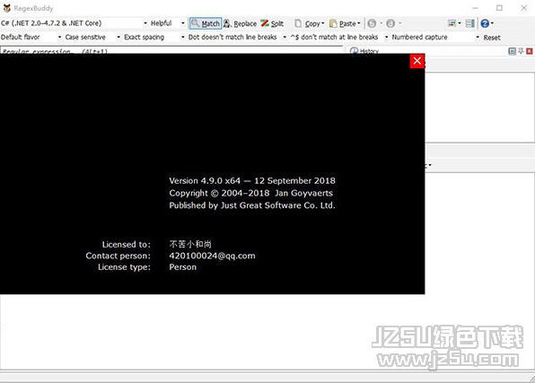Maximize the RegexBuddy window

tap(499, 8)
